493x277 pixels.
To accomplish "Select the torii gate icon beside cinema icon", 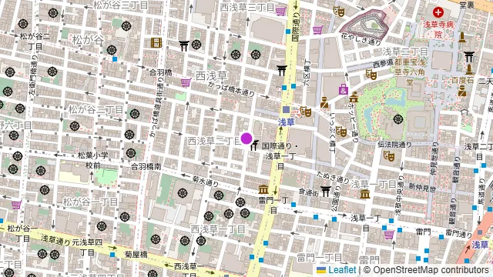I will tap(184, 45).
